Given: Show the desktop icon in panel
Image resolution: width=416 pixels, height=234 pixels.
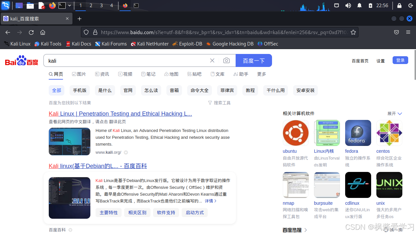Looking at the screenshot, I should [x=19, y=6].
